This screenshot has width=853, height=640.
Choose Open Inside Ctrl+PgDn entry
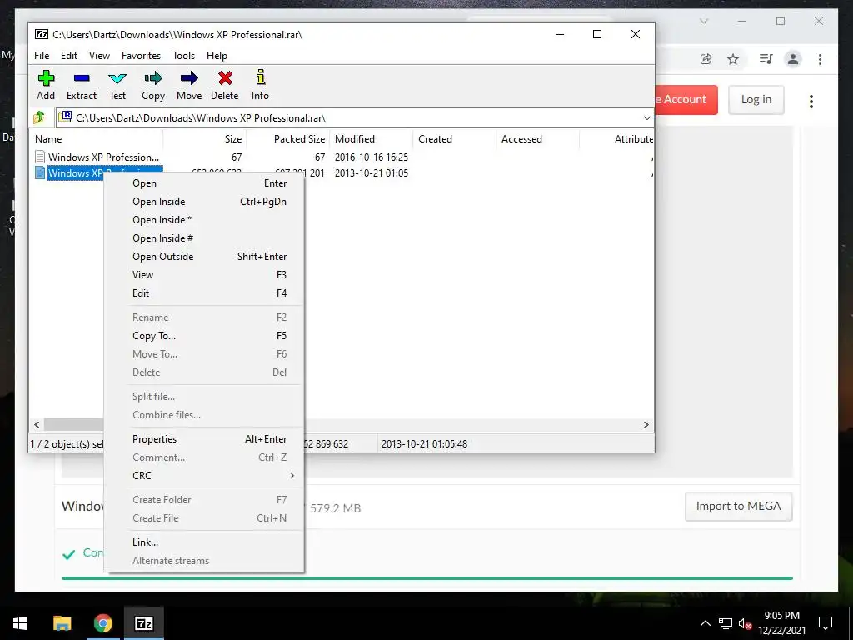(204, 202)
